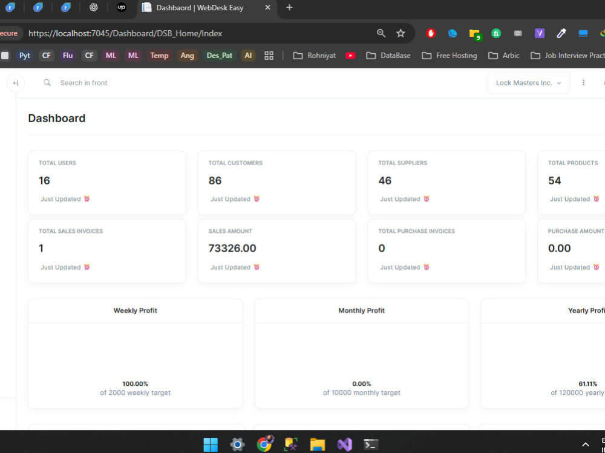Open the Temp bookmark group
The height and width of the screenshot is (453, 605).
(x=159, y=56)
